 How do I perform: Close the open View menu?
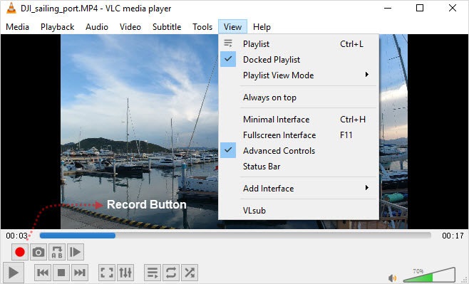[x=232, y=27]
